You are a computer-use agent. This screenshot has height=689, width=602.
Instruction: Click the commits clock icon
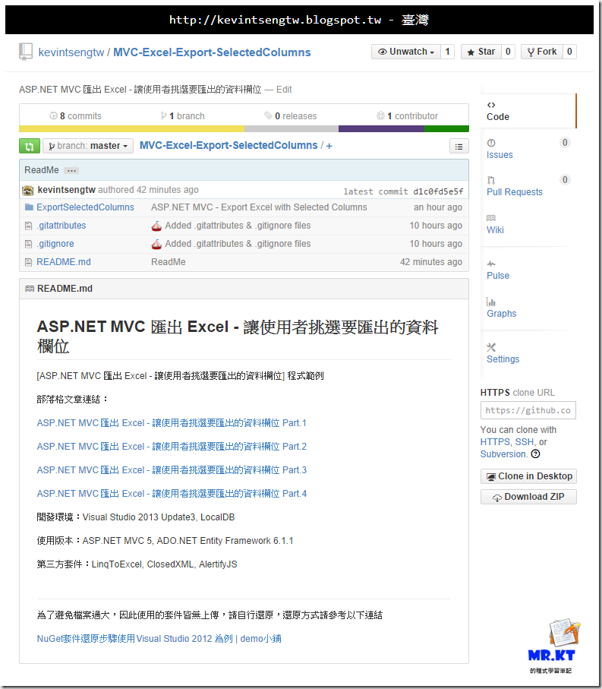click(53, 115)
